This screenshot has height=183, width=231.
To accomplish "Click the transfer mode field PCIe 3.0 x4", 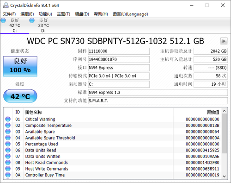I will (119, 76).
